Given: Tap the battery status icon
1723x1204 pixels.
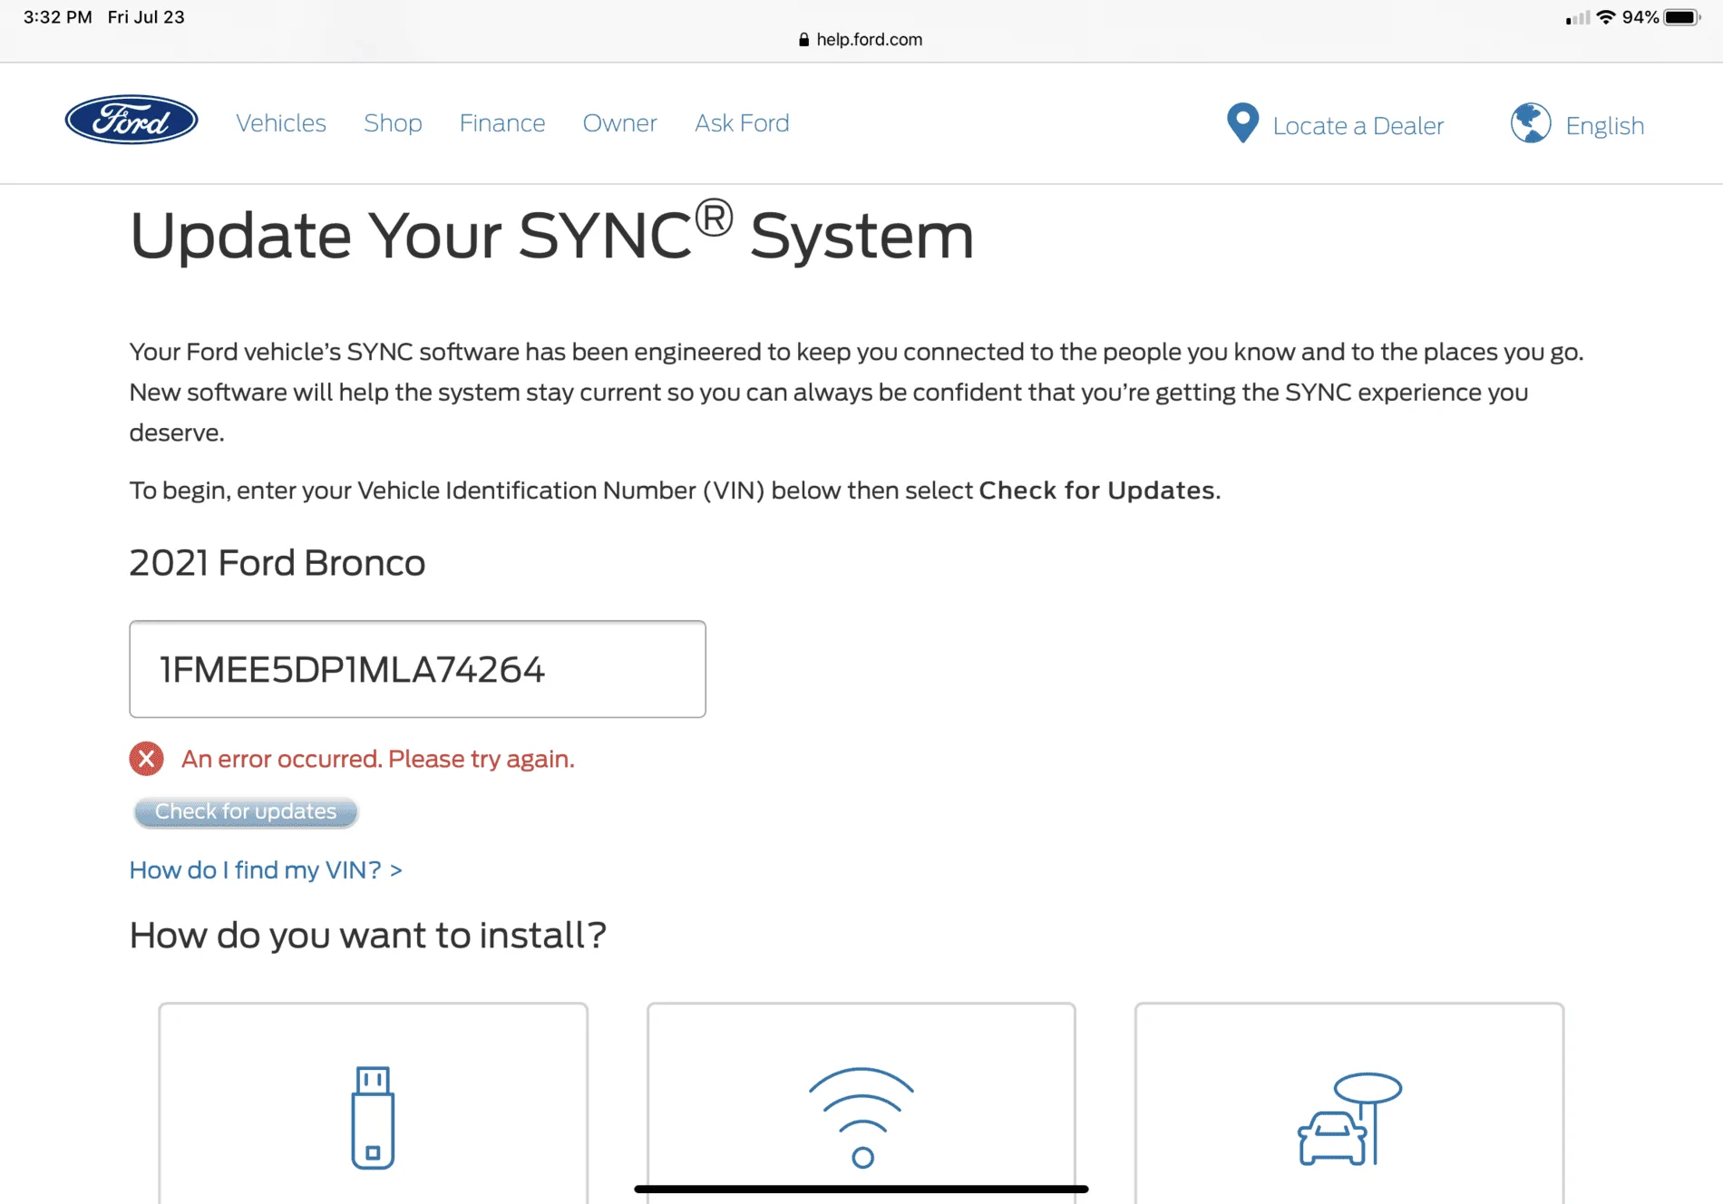Looking at the screenshot, I should coord(1682,17).
